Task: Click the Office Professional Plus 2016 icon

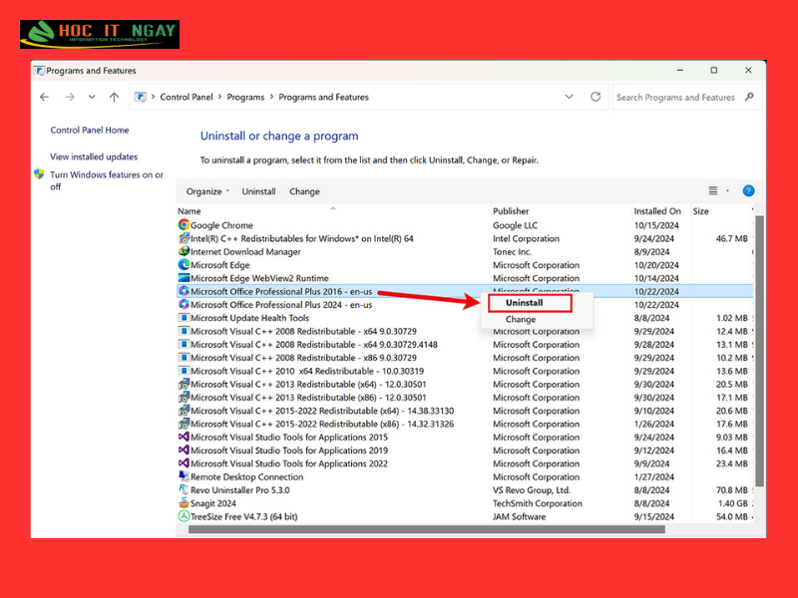Action: tap(184, 291)
